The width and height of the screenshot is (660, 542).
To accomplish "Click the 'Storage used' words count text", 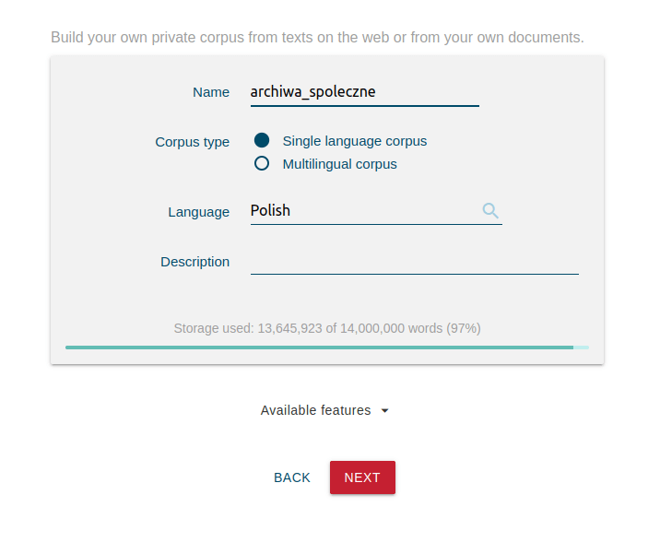I will coord(327,328).
